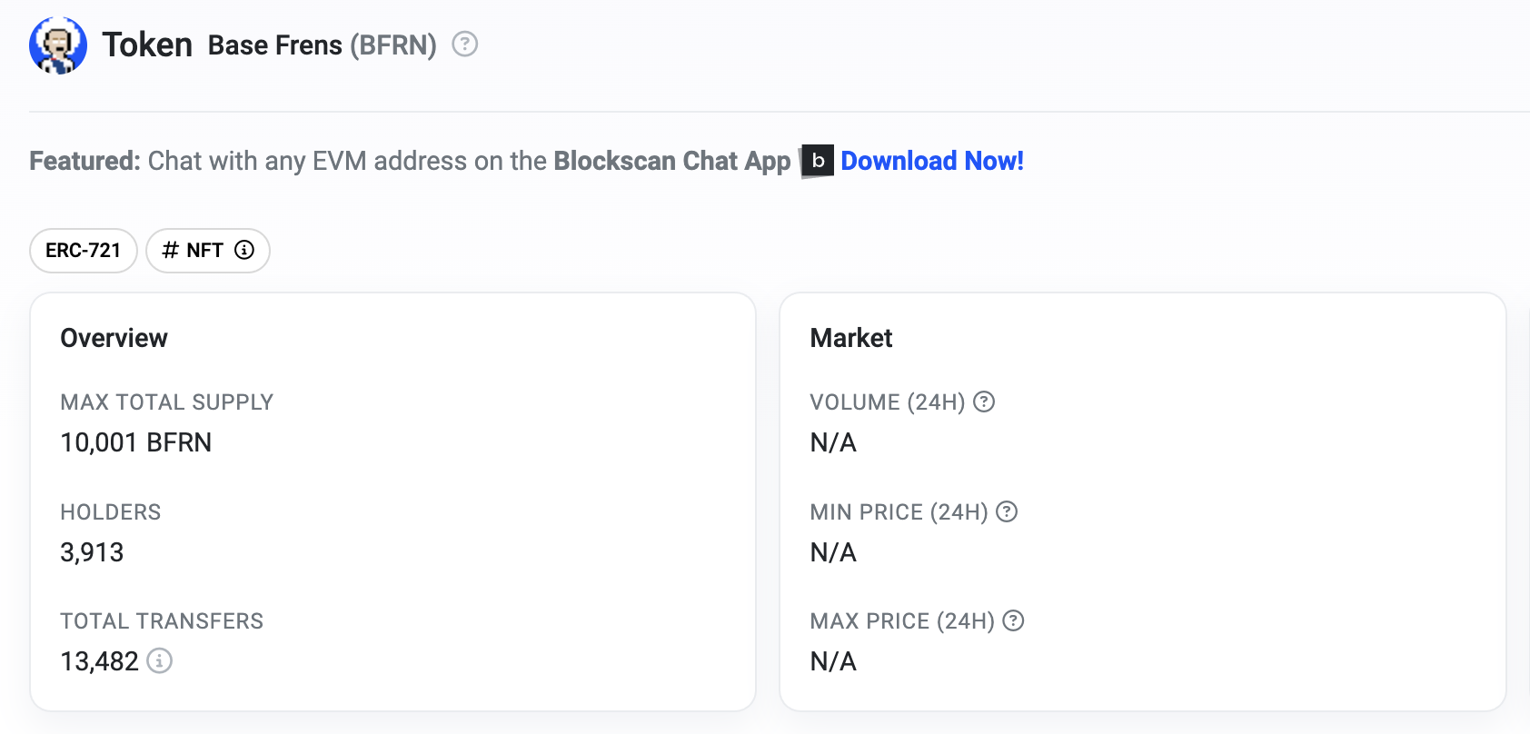The width and height of the screenshot is (1530, 734).
Task: Click the Volume (24H) question mark icon
Action: (x=985, y=402)
